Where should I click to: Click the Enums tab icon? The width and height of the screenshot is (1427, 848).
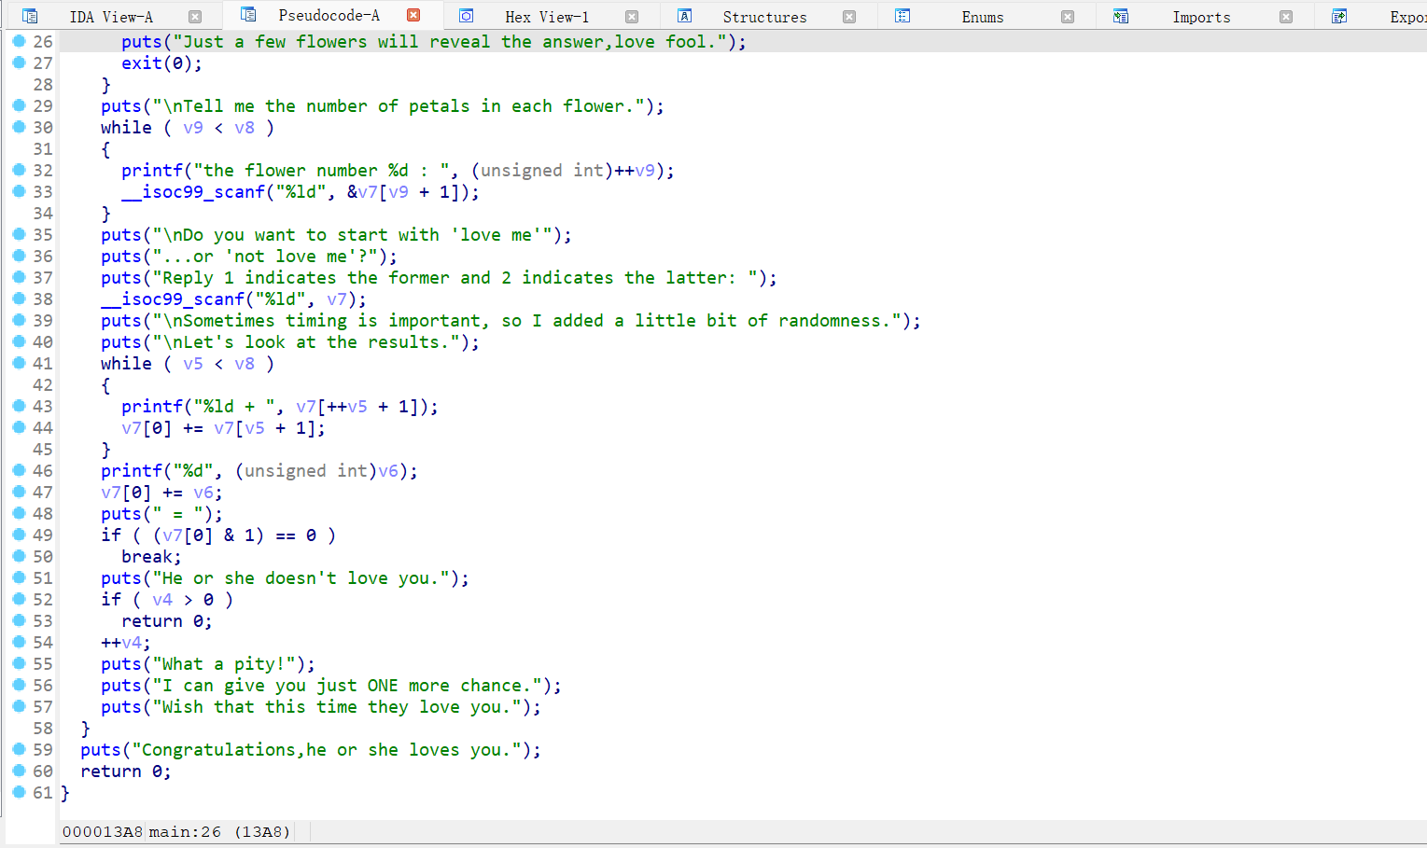(x=902, y=16)
